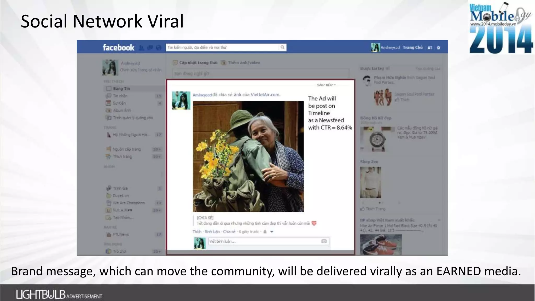Open Trò chơi apps item
The image size is (535, 301).
[x=133, y=251]
